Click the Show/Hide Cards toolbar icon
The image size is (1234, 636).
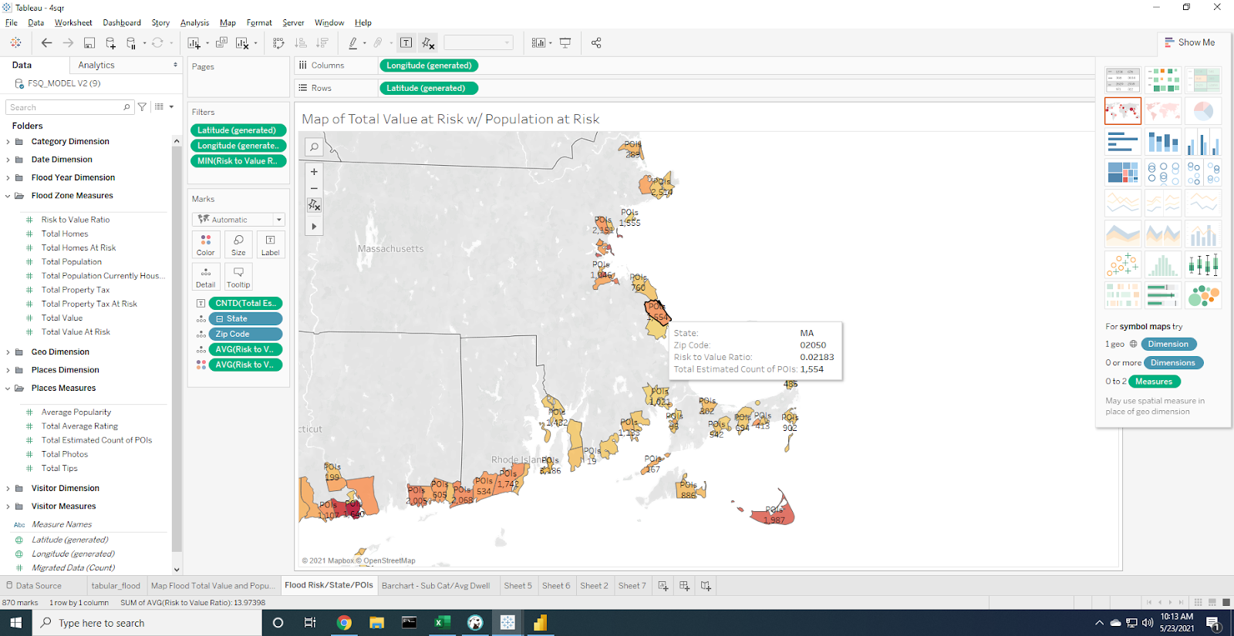[538, 43]
